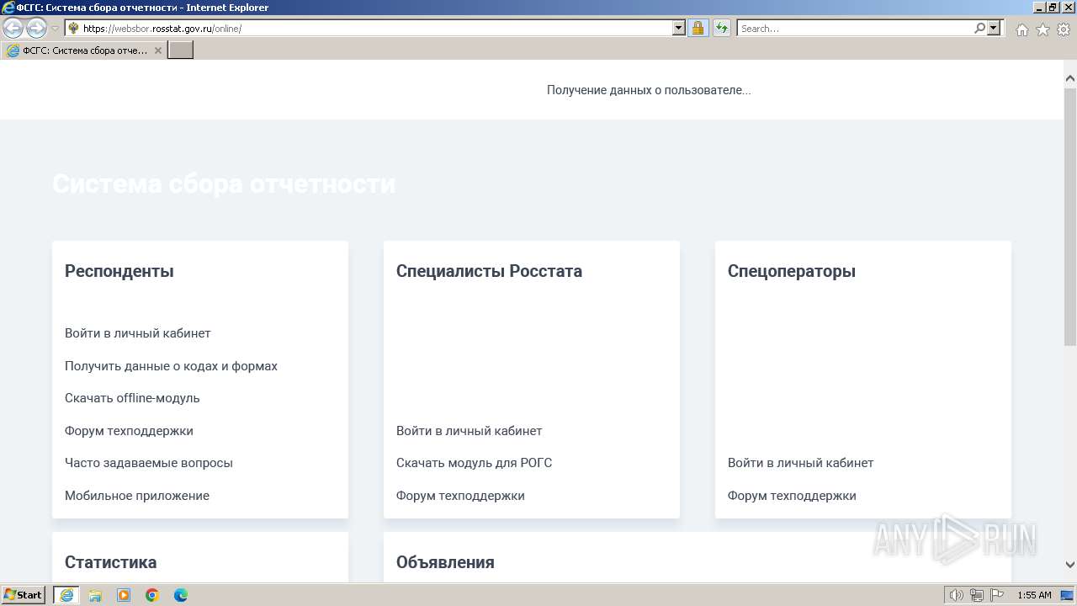Open Форум техподдержки under Спецоператоры
This screenshot has height=606, width=1077.
click(792, 496)
